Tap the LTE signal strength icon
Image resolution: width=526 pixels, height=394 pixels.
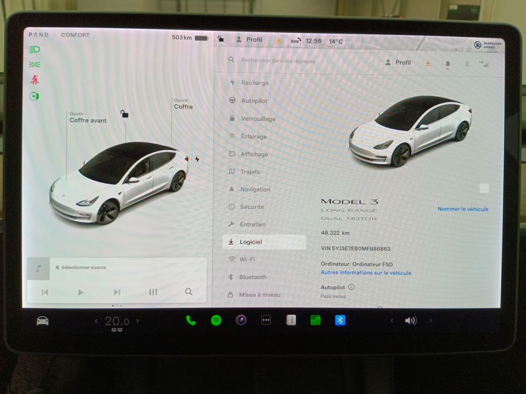point(484,64)
